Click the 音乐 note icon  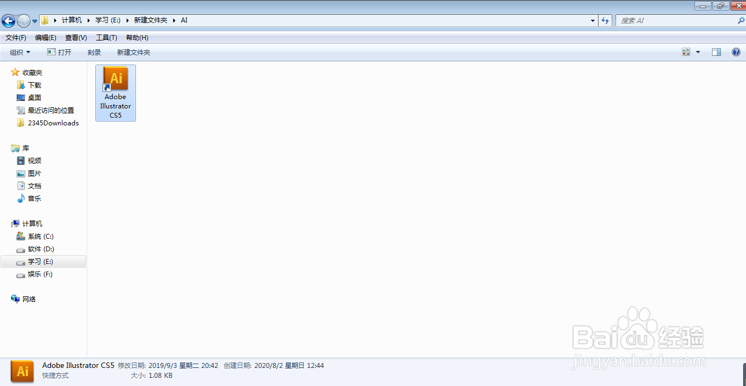[21, 199]
